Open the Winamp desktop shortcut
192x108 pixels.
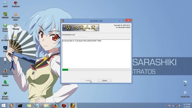pos(16,27)
